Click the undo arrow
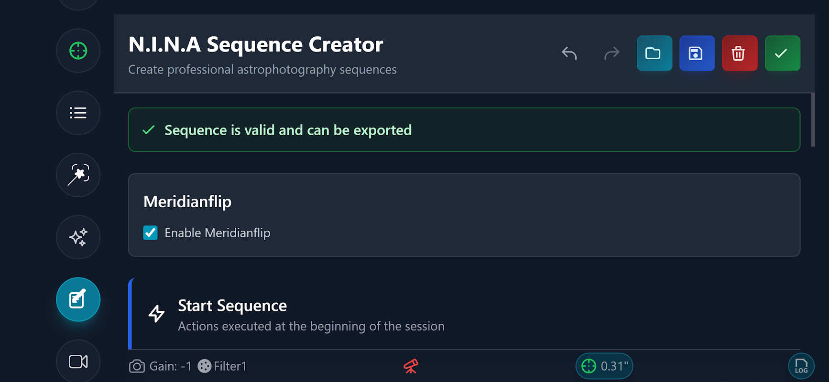This screenshot has height=382, width=829. click(569, 53)
